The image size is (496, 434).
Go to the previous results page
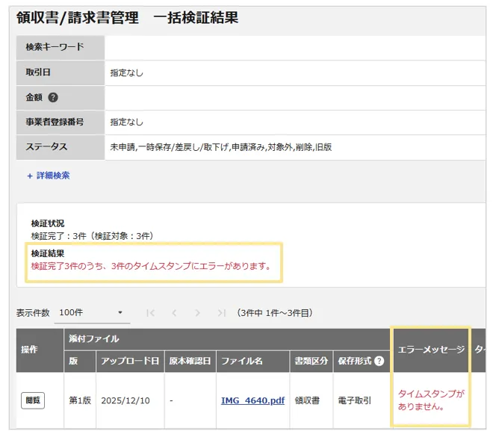174,312
